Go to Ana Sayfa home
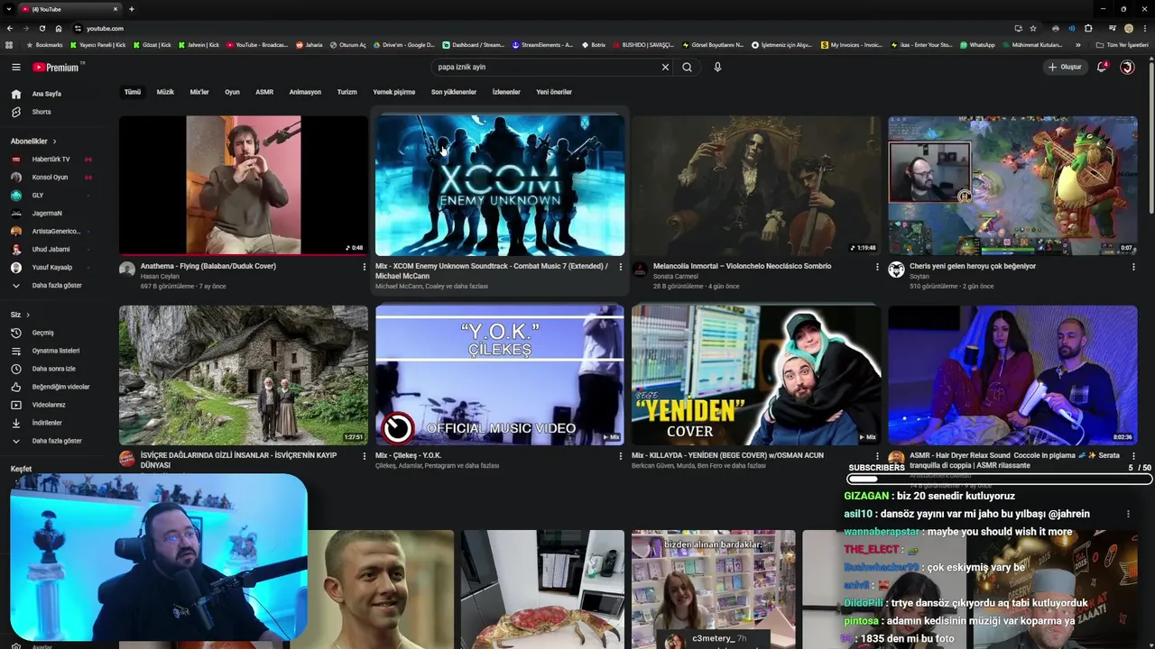1155x649 pixels. (47, 94)
